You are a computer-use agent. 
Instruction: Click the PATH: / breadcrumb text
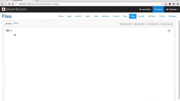point(16,23)
